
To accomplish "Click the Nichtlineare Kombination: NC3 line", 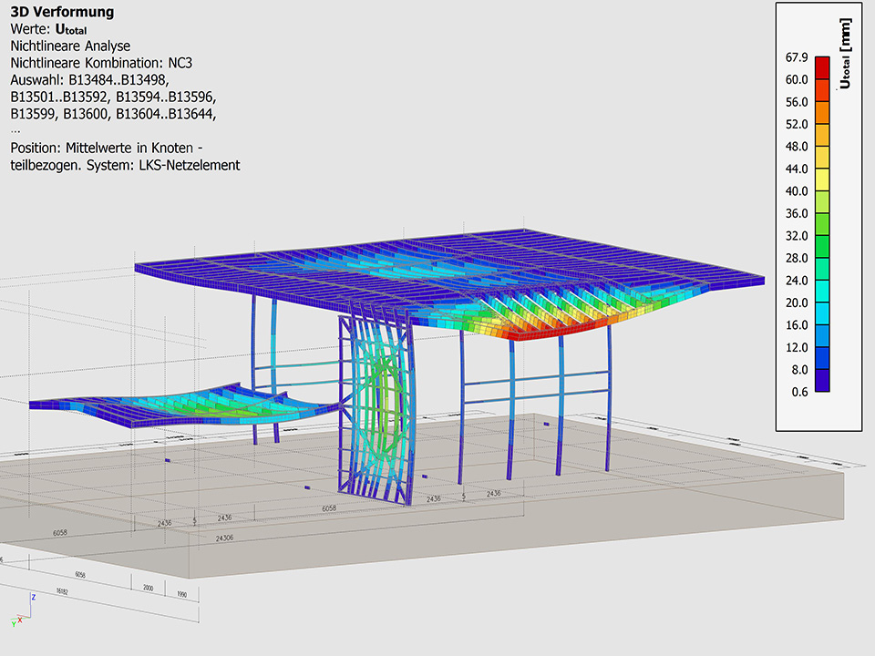I will [101, 63].
